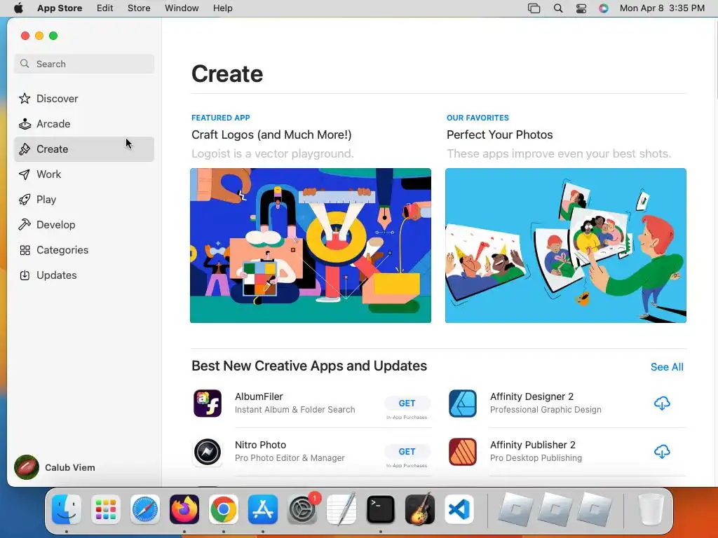Image resolution: width=718 pixels, height=538 pixels.
Task: Open Terminal from the Dock
Action: (381, 509)
